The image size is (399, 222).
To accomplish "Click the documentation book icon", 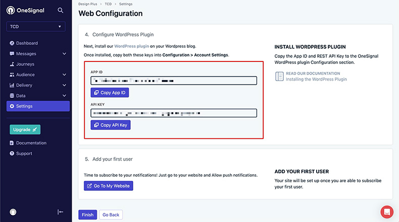I will point(279,77).
